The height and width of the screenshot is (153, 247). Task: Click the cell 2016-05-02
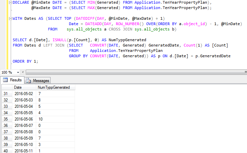point(24,94)
